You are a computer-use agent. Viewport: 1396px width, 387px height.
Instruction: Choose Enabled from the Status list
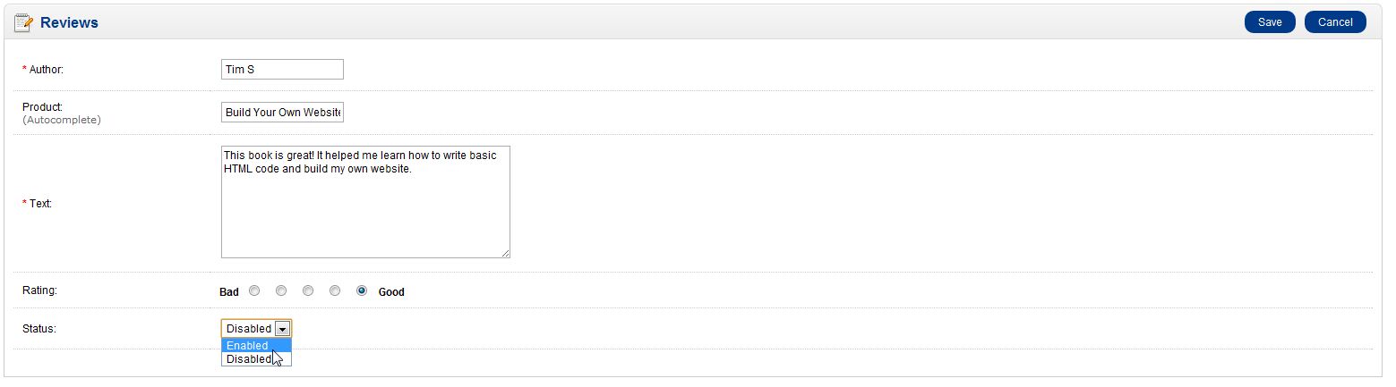247,346
